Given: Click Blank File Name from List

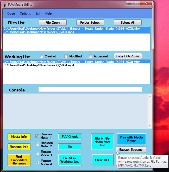Looking at the screenshot, I should coord(102,142).
